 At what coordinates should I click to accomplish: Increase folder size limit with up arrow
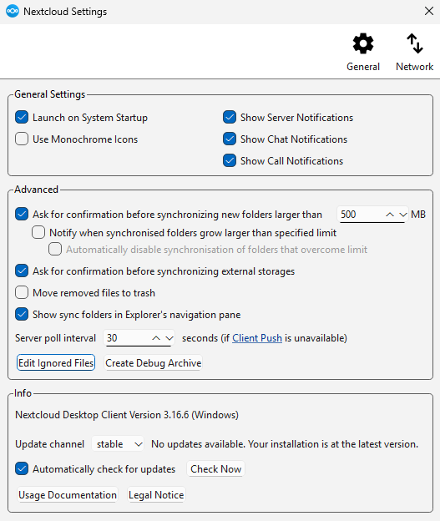(x=390, y=215)
